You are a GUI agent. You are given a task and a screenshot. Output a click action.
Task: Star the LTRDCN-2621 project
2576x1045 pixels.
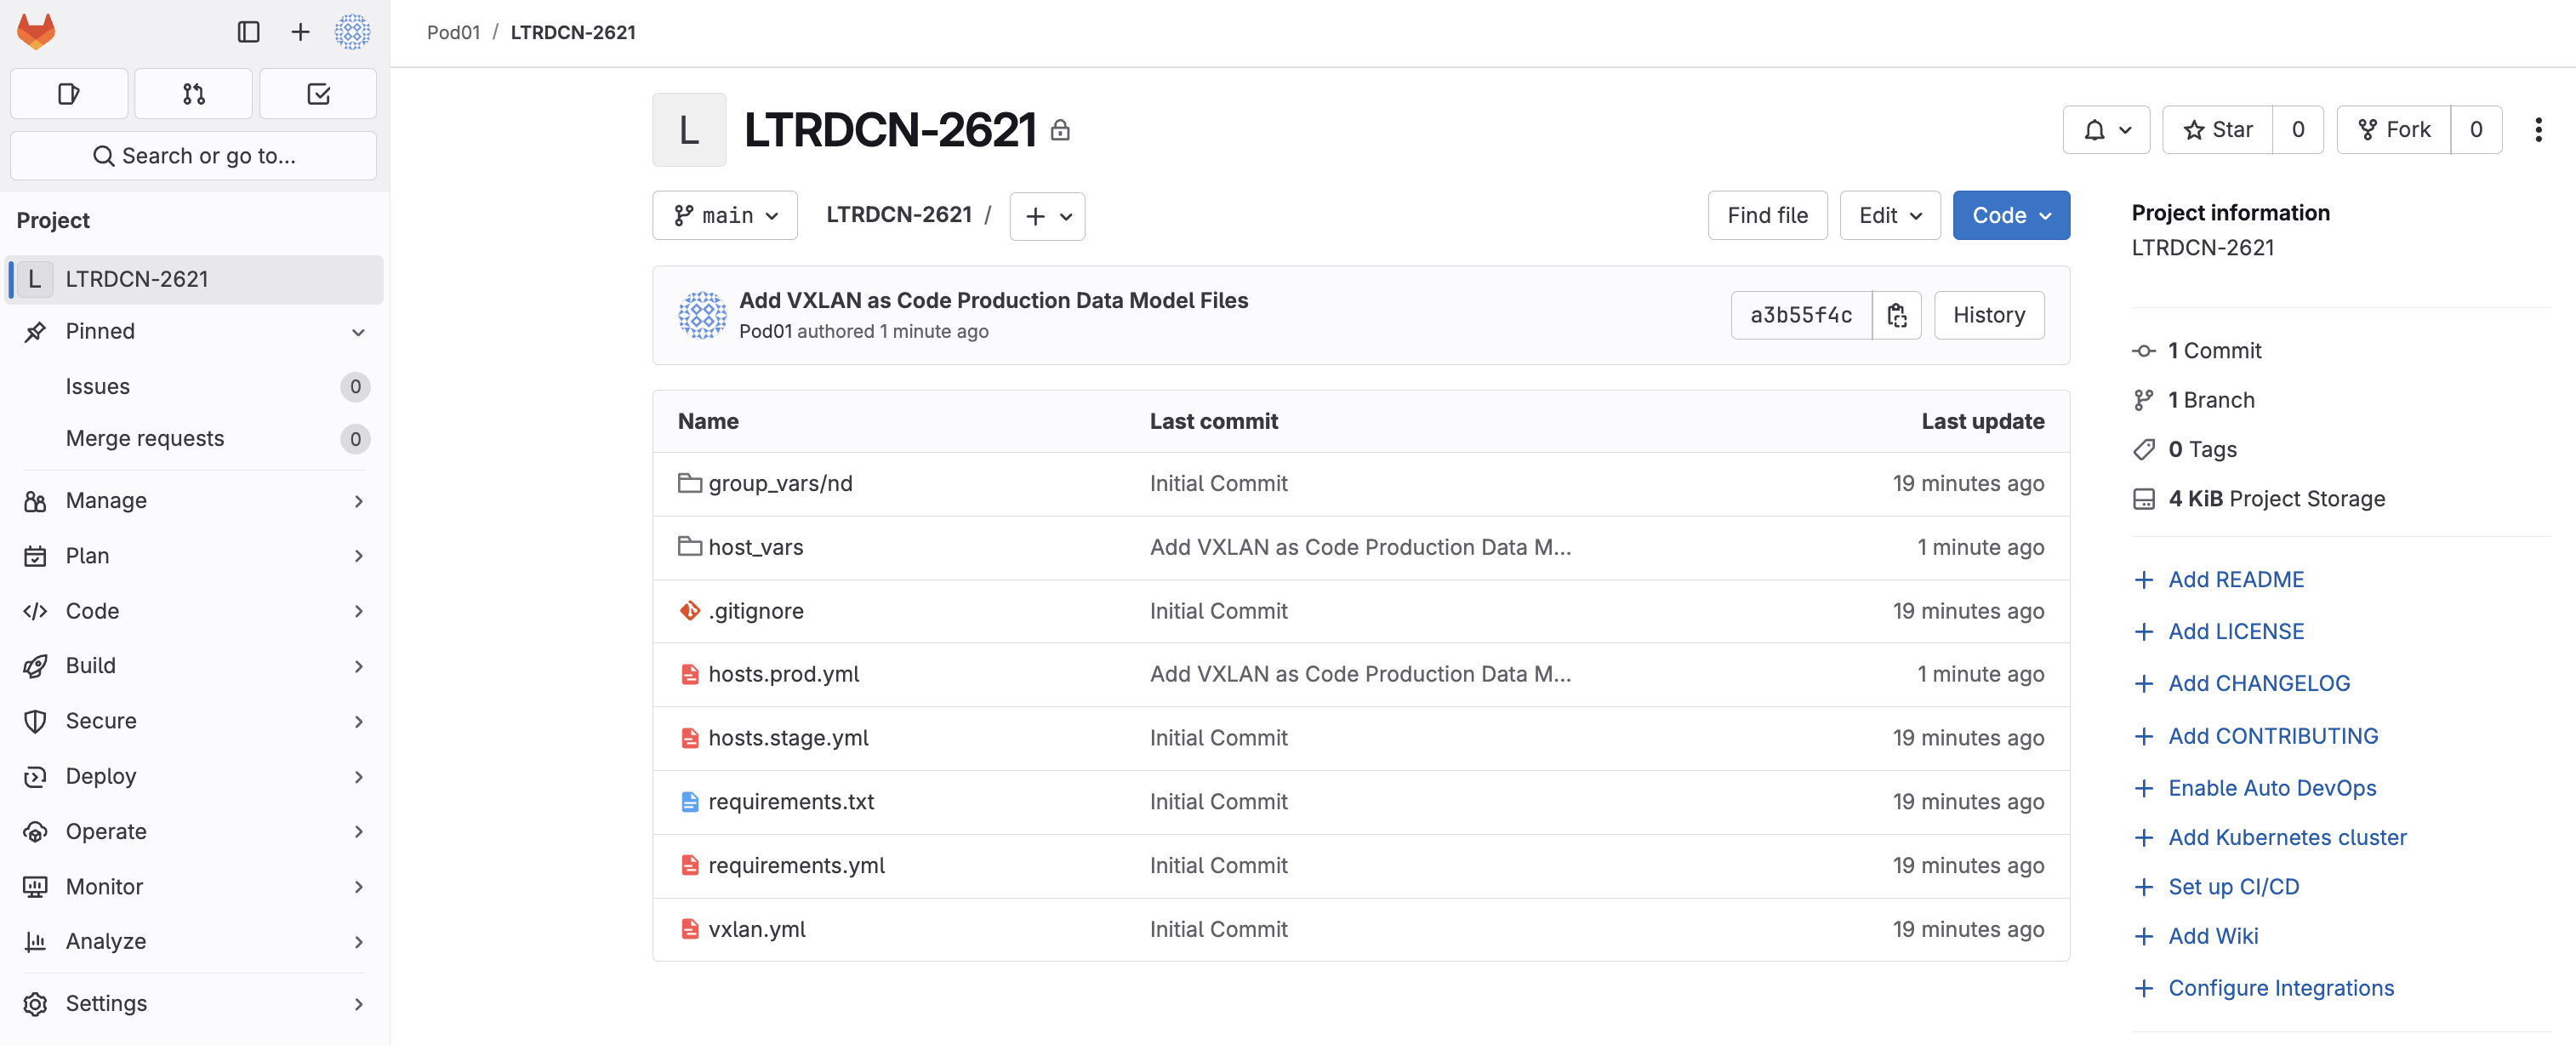2217,130
